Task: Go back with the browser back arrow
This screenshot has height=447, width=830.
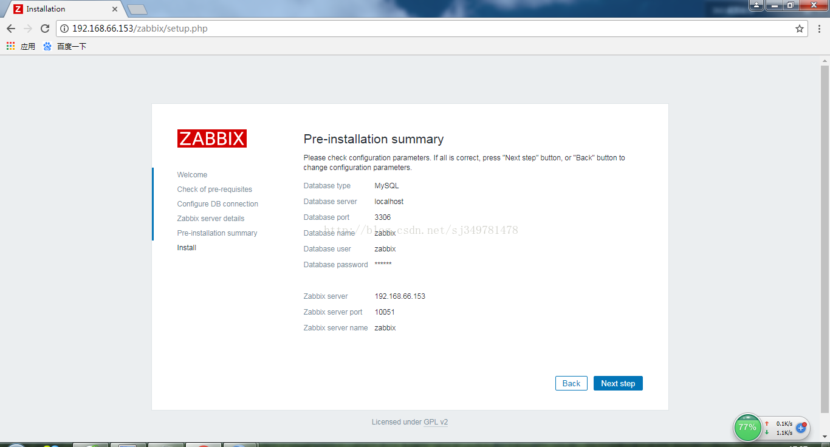Action: pyautogui.click(x=11, y=29)
